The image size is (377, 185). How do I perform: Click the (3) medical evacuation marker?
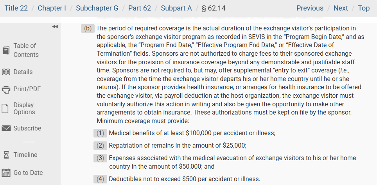click(101, 159)
